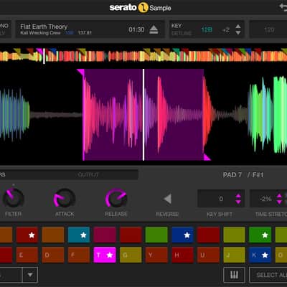The image size is (287, 287).
Task: Trigger the E pad
Action: (27, 255)
